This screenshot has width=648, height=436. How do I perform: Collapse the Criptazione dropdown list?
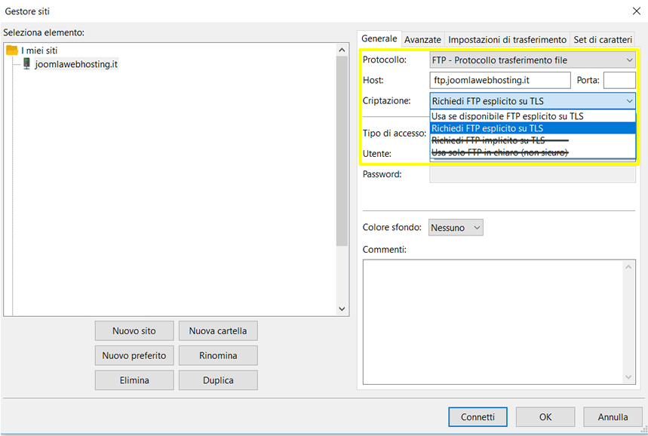pyautogui.click(x=629, y=101)
